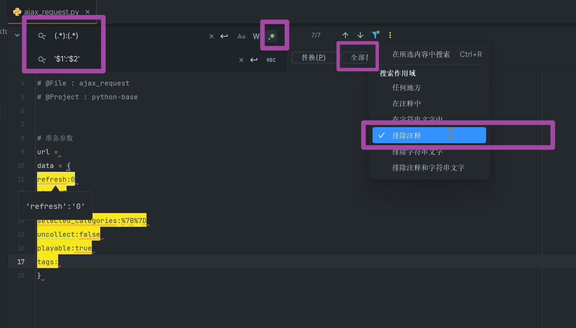This screenshot has height=328, width=576.
Task: Click the 替换(P) button
Action: pos(314,57)
